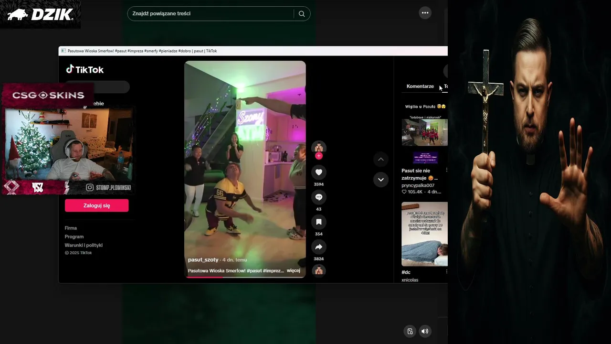This screenshot has width=611, height=344.
Task: Go to next video with down chevron
Action: tap(381, 180)
